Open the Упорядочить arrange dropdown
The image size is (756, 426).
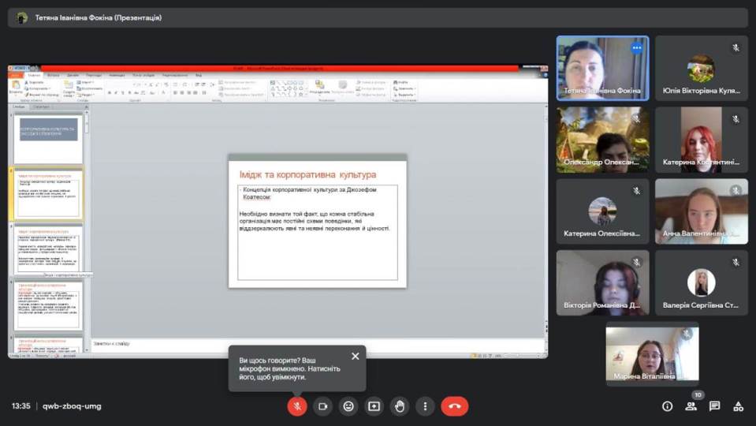319,87
